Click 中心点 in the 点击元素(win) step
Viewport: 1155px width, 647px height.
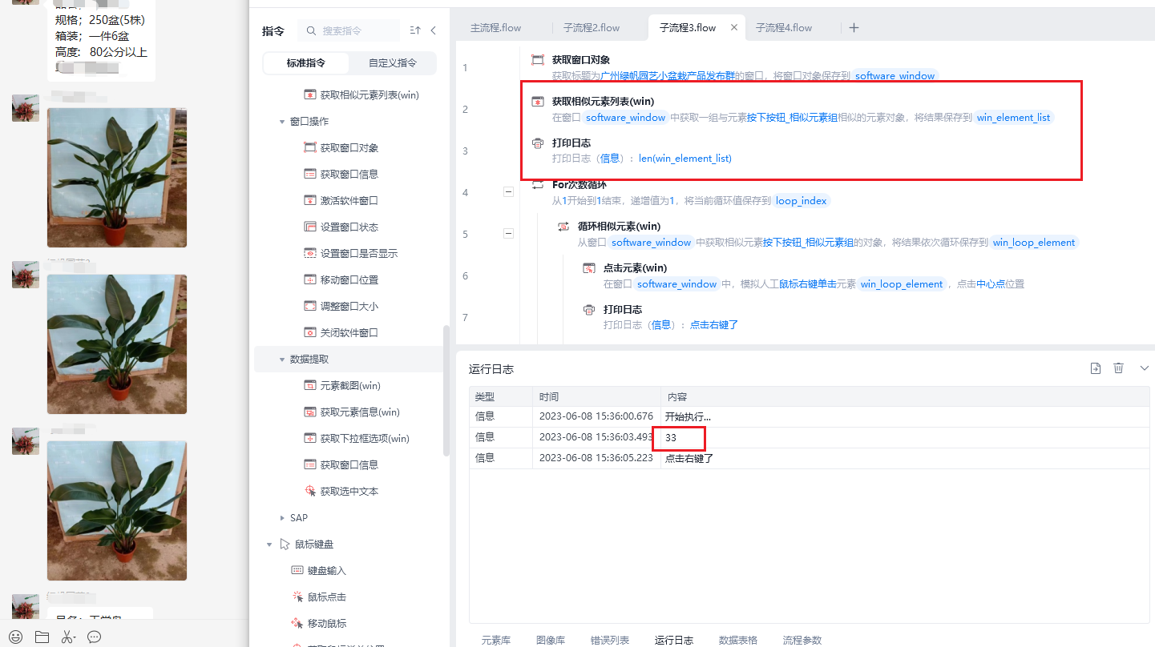[x=991, y=284]
